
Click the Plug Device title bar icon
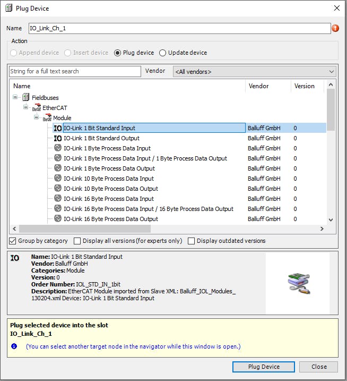point(8,8)
